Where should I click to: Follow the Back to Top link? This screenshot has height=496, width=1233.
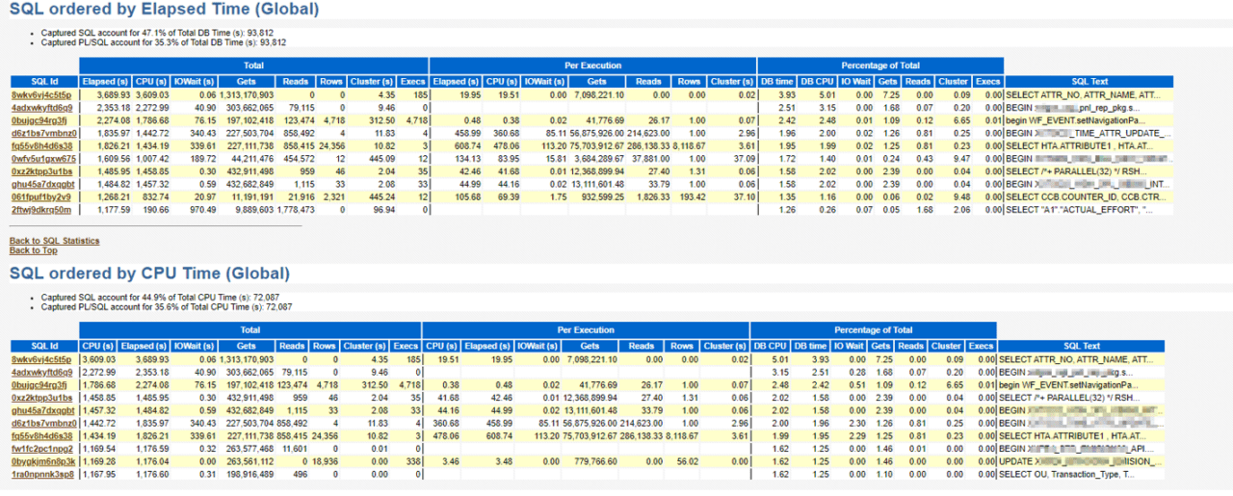click(33, 250)
